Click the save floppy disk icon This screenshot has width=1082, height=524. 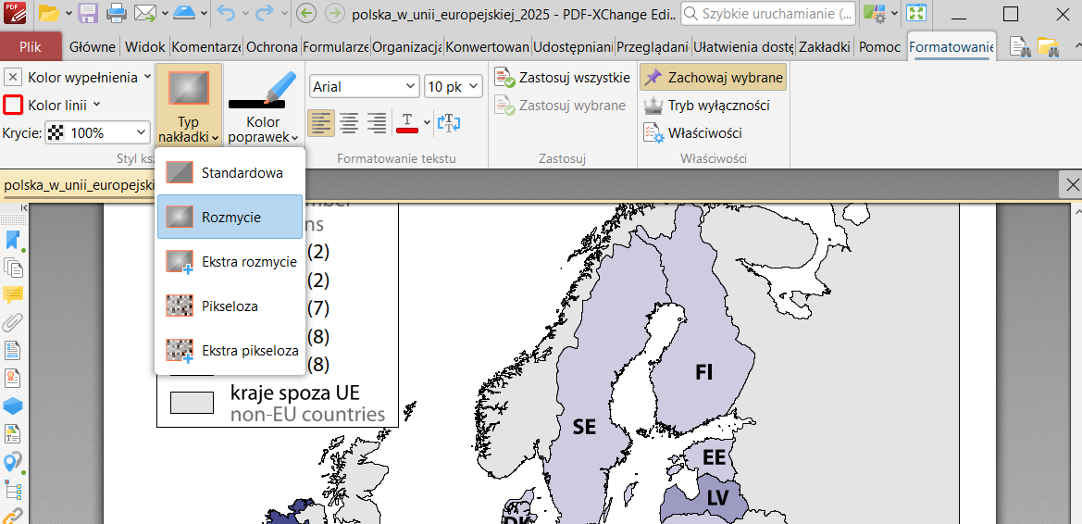[x=88, y=14]
